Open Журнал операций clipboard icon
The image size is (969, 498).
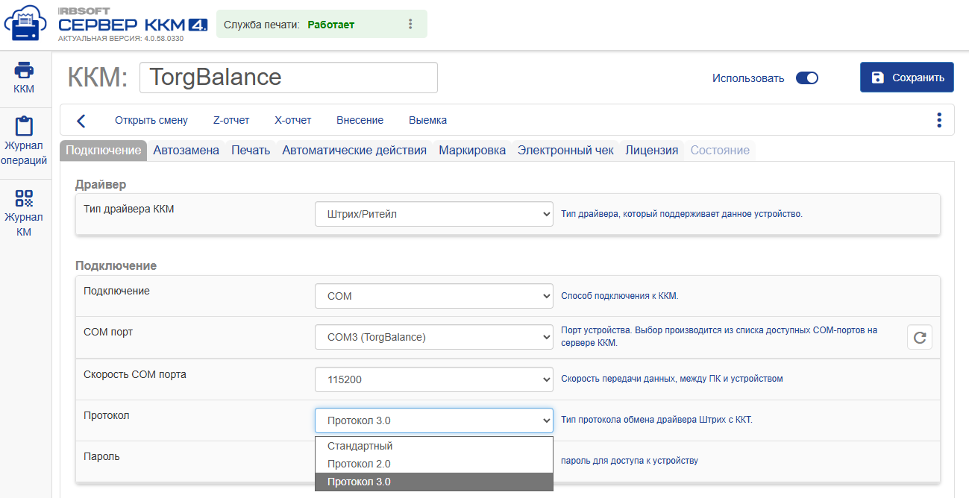point(25,125)
